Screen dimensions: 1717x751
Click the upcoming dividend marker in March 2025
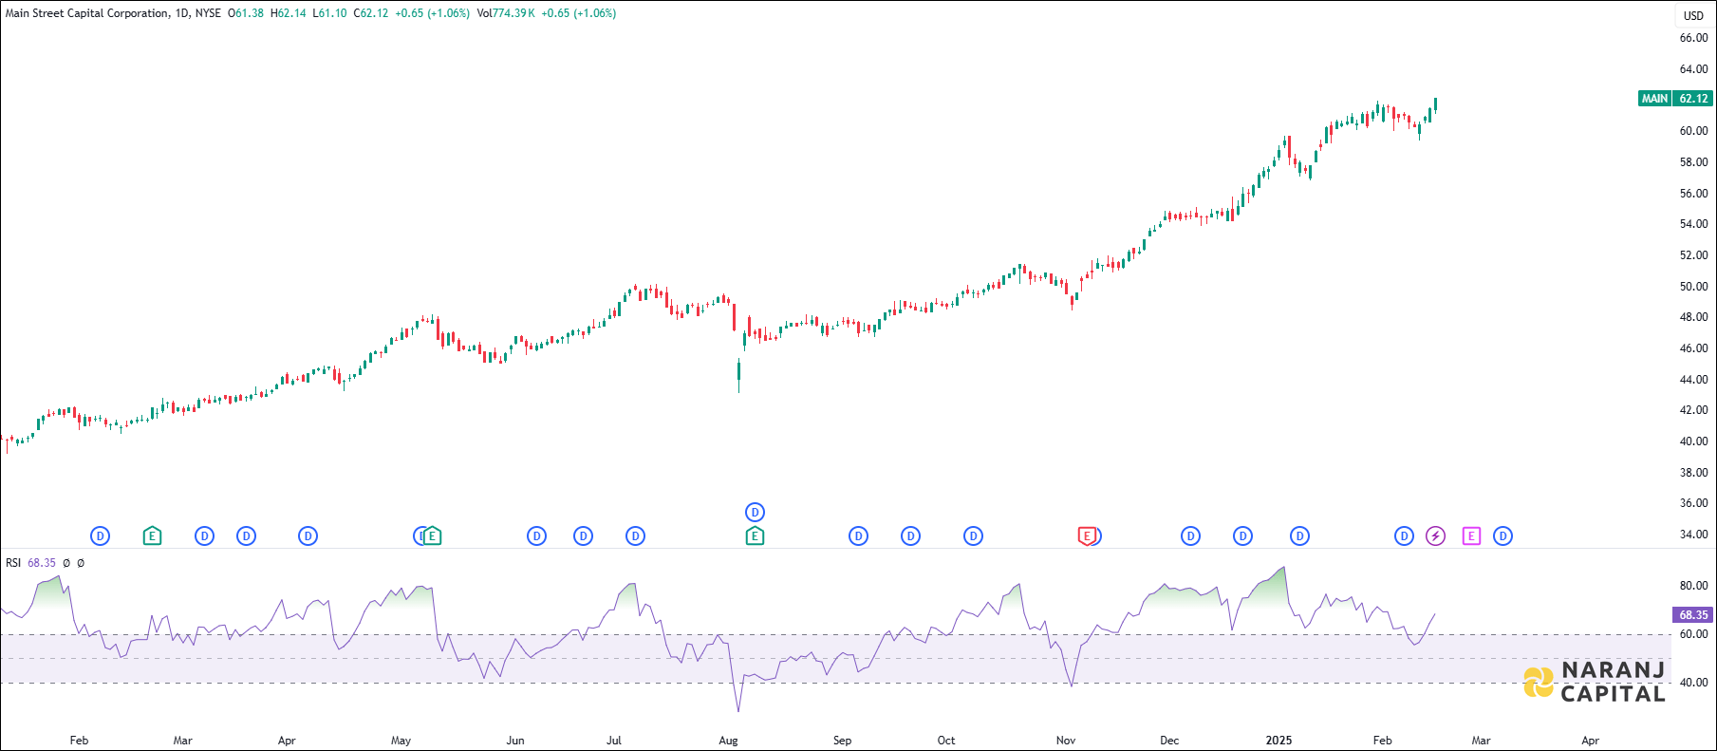[1502, 536]
